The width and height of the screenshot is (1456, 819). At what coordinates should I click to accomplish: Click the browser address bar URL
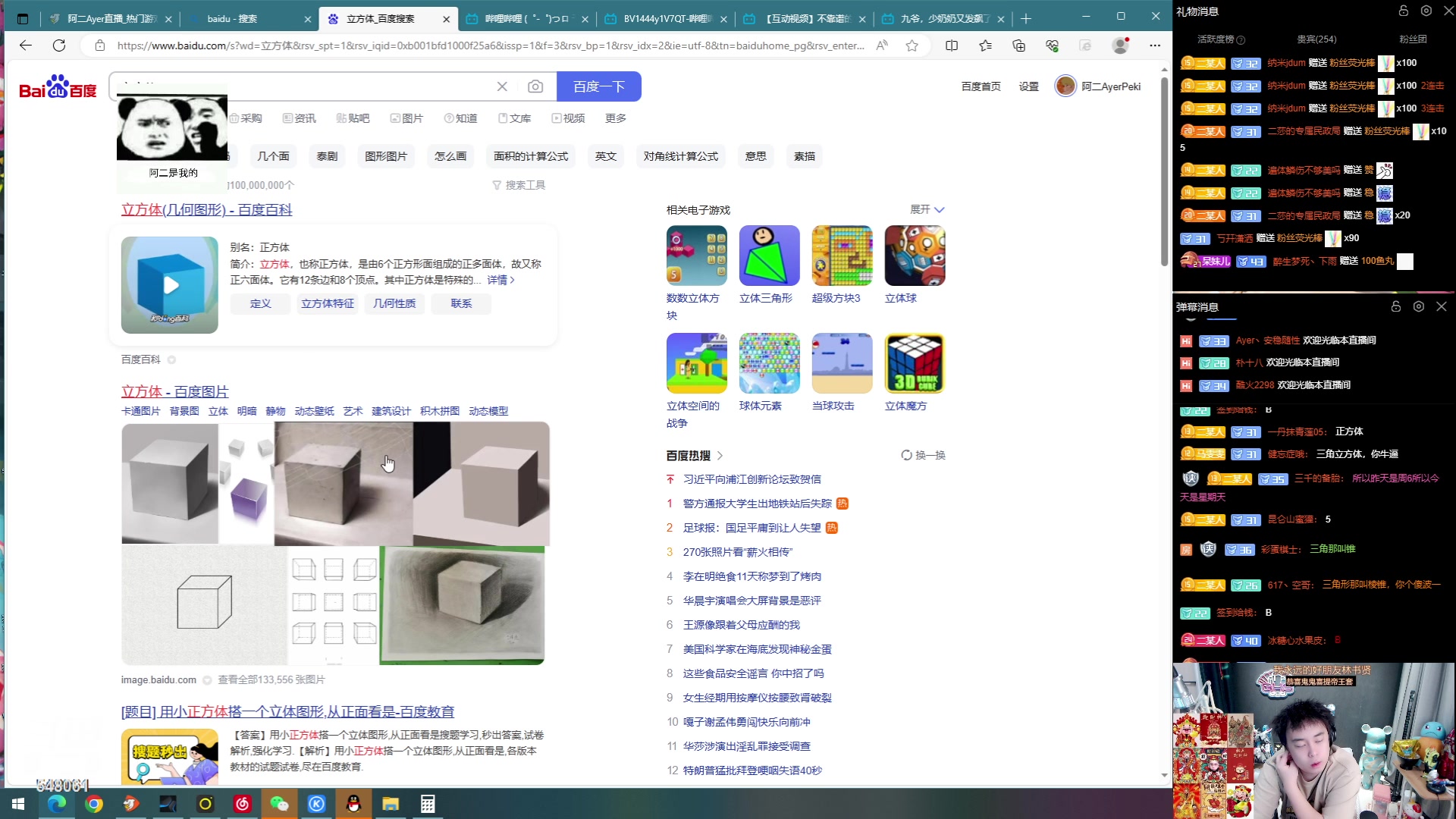pyautogui.click(x=490, y=45)
